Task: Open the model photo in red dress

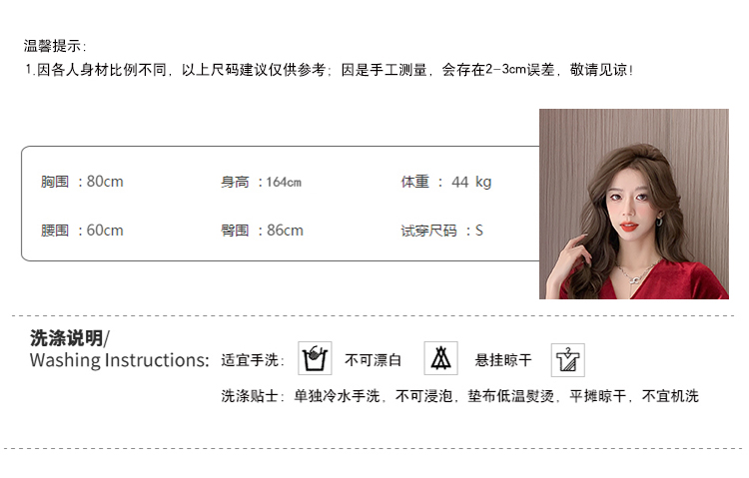Action: 634,204
